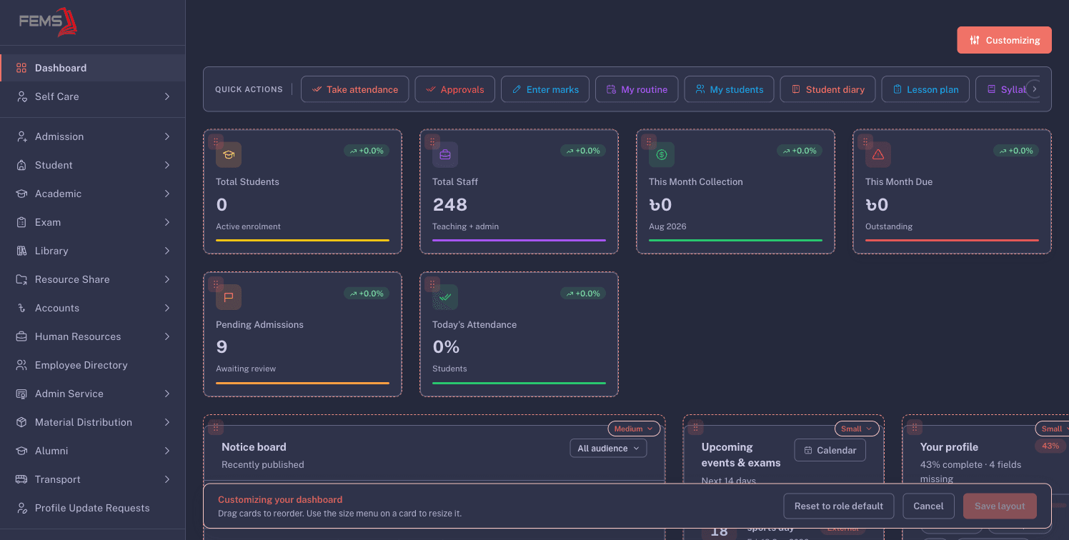Select Dashboard in the sidebar
This screenshot has height=540, width=1069.
93,68
